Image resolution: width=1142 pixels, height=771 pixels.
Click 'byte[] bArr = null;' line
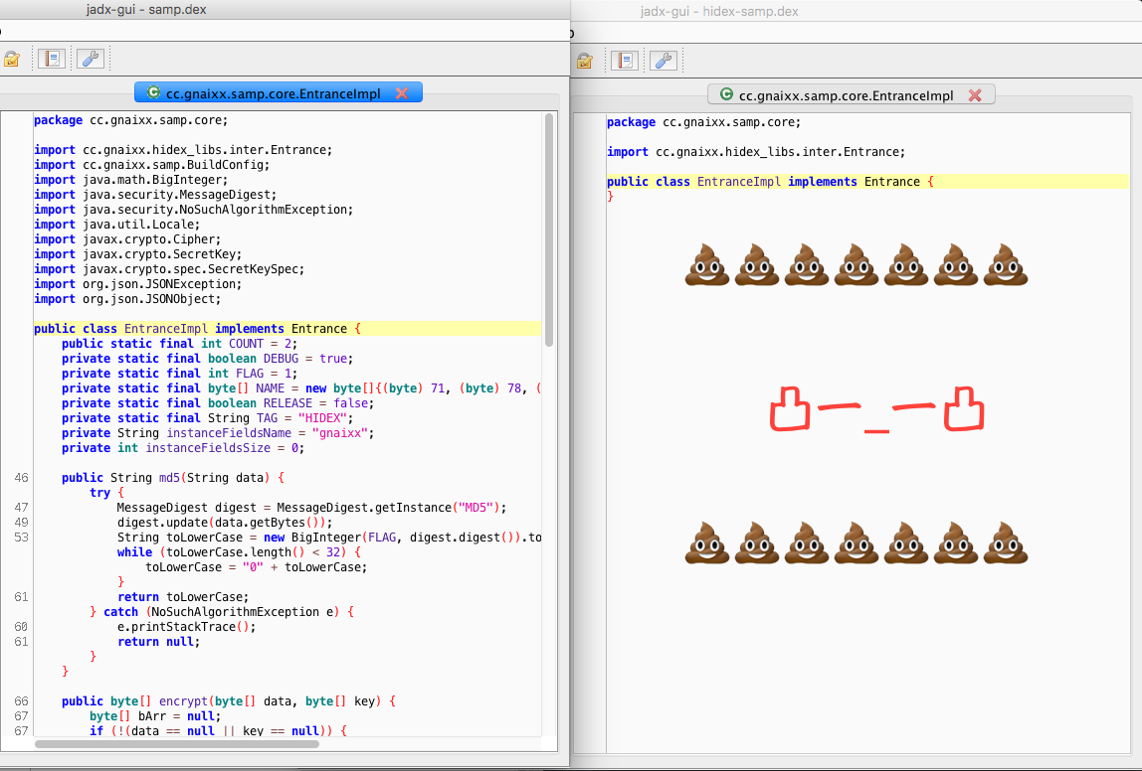point(155,716)
